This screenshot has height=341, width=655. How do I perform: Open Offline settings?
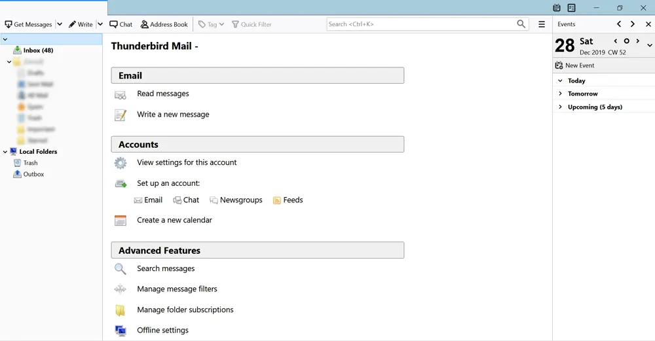pyautogui.click(x=162, y=330)
